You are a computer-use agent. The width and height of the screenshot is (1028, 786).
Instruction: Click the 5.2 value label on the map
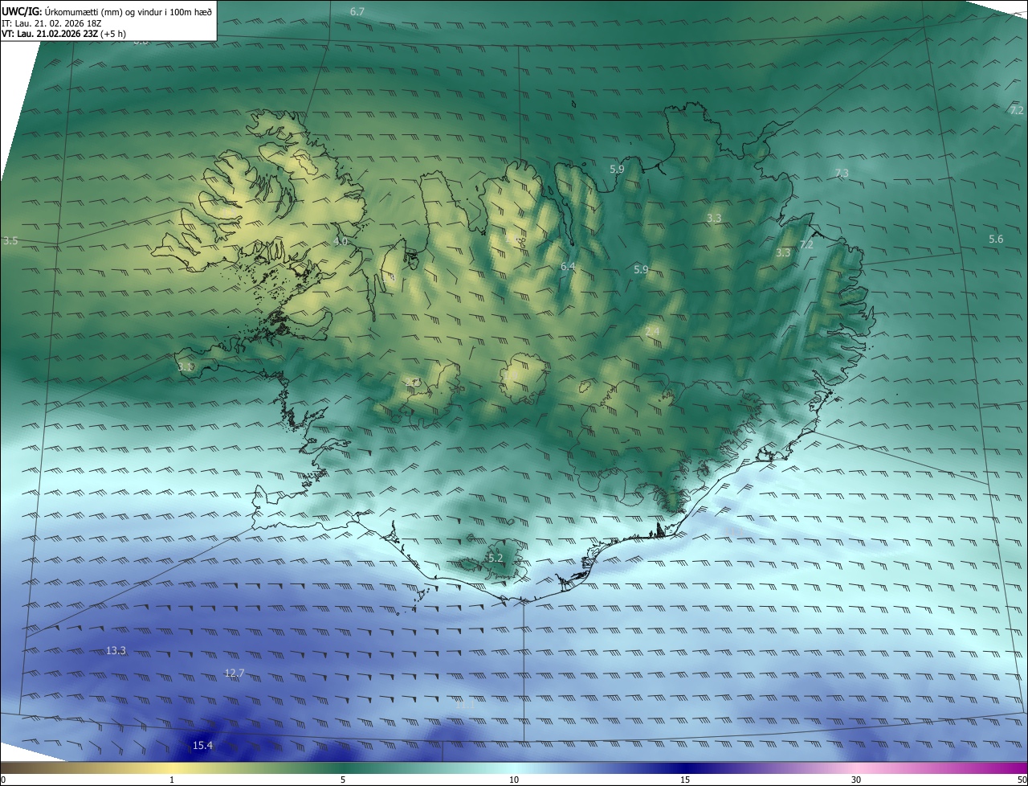click(x=496, y=558)
